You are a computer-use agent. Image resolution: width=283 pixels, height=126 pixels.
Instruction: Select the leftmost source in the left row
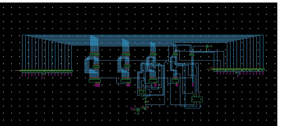point(22,71)
